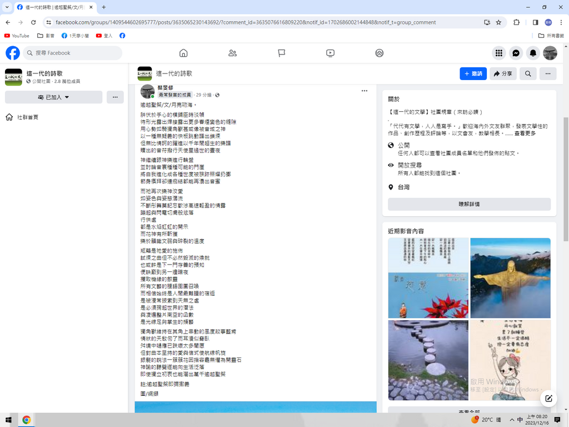Open the Christ statue photo thumbnail
The width and height of the screenshot is (569, 427).
(x=510, y=278)
